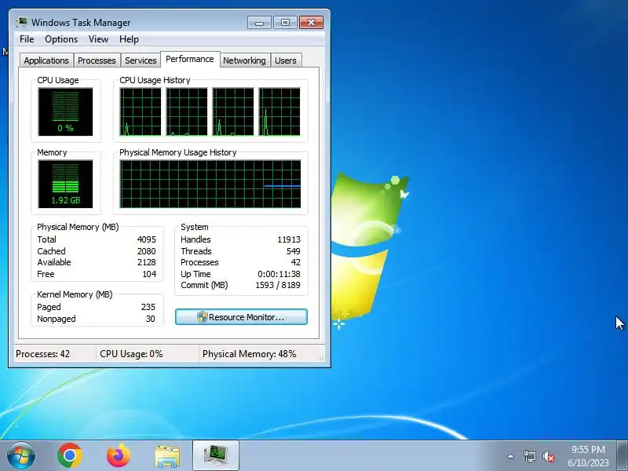Click the Task Manager title bar icon
The height and width of the screenshot is (471, 628).
[22, 22]
